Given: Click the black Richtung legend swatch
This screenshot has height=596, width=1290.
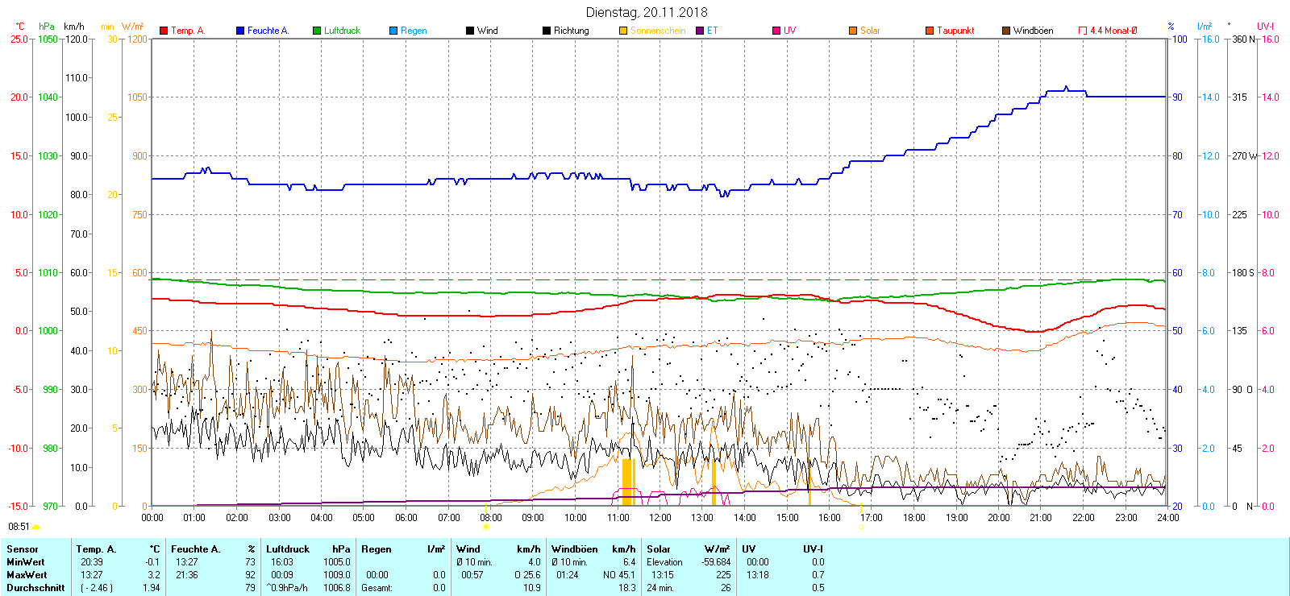Looking at the screenshot, I should [x=547, y=31].
